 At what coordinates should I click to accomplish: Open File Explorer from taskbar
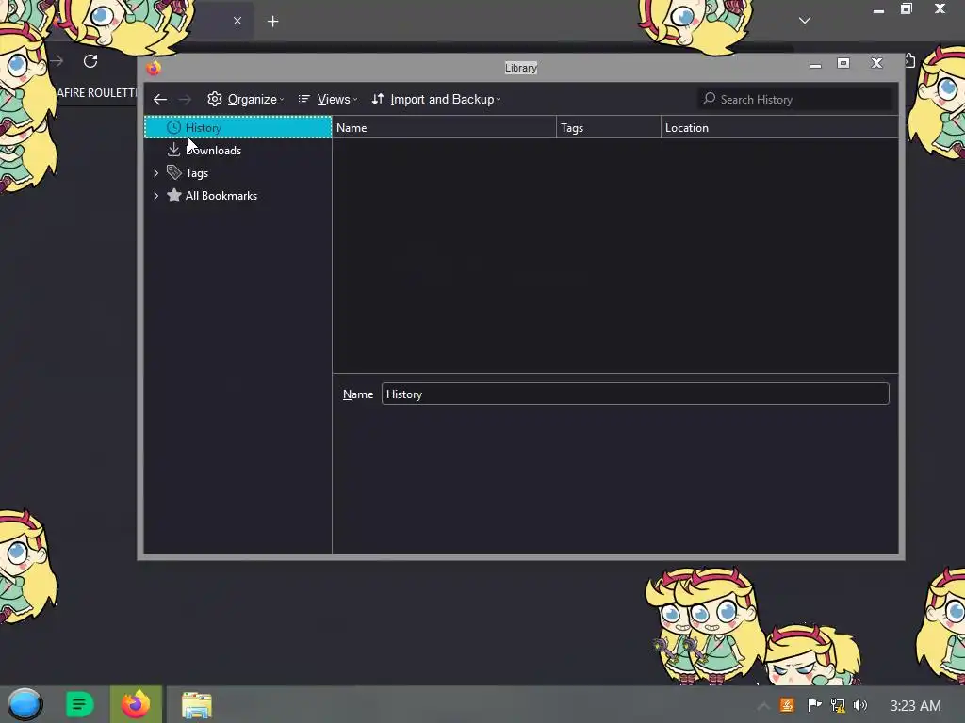pyautogui.click(x=197, y=705)
